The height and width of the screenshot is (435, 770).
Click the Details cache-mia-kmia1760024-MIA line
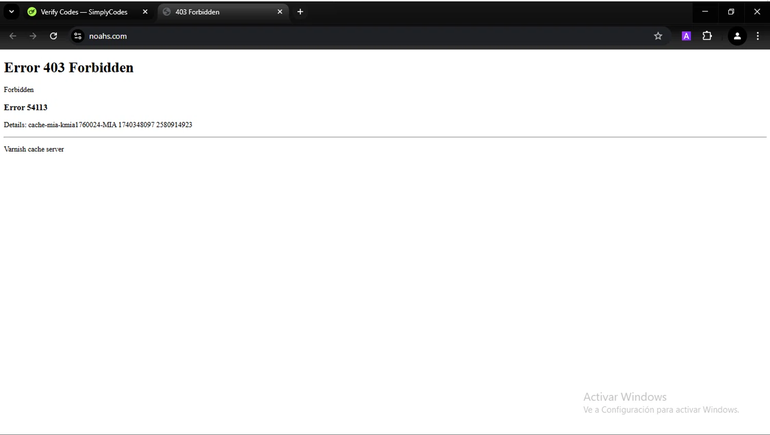[98, 125]
